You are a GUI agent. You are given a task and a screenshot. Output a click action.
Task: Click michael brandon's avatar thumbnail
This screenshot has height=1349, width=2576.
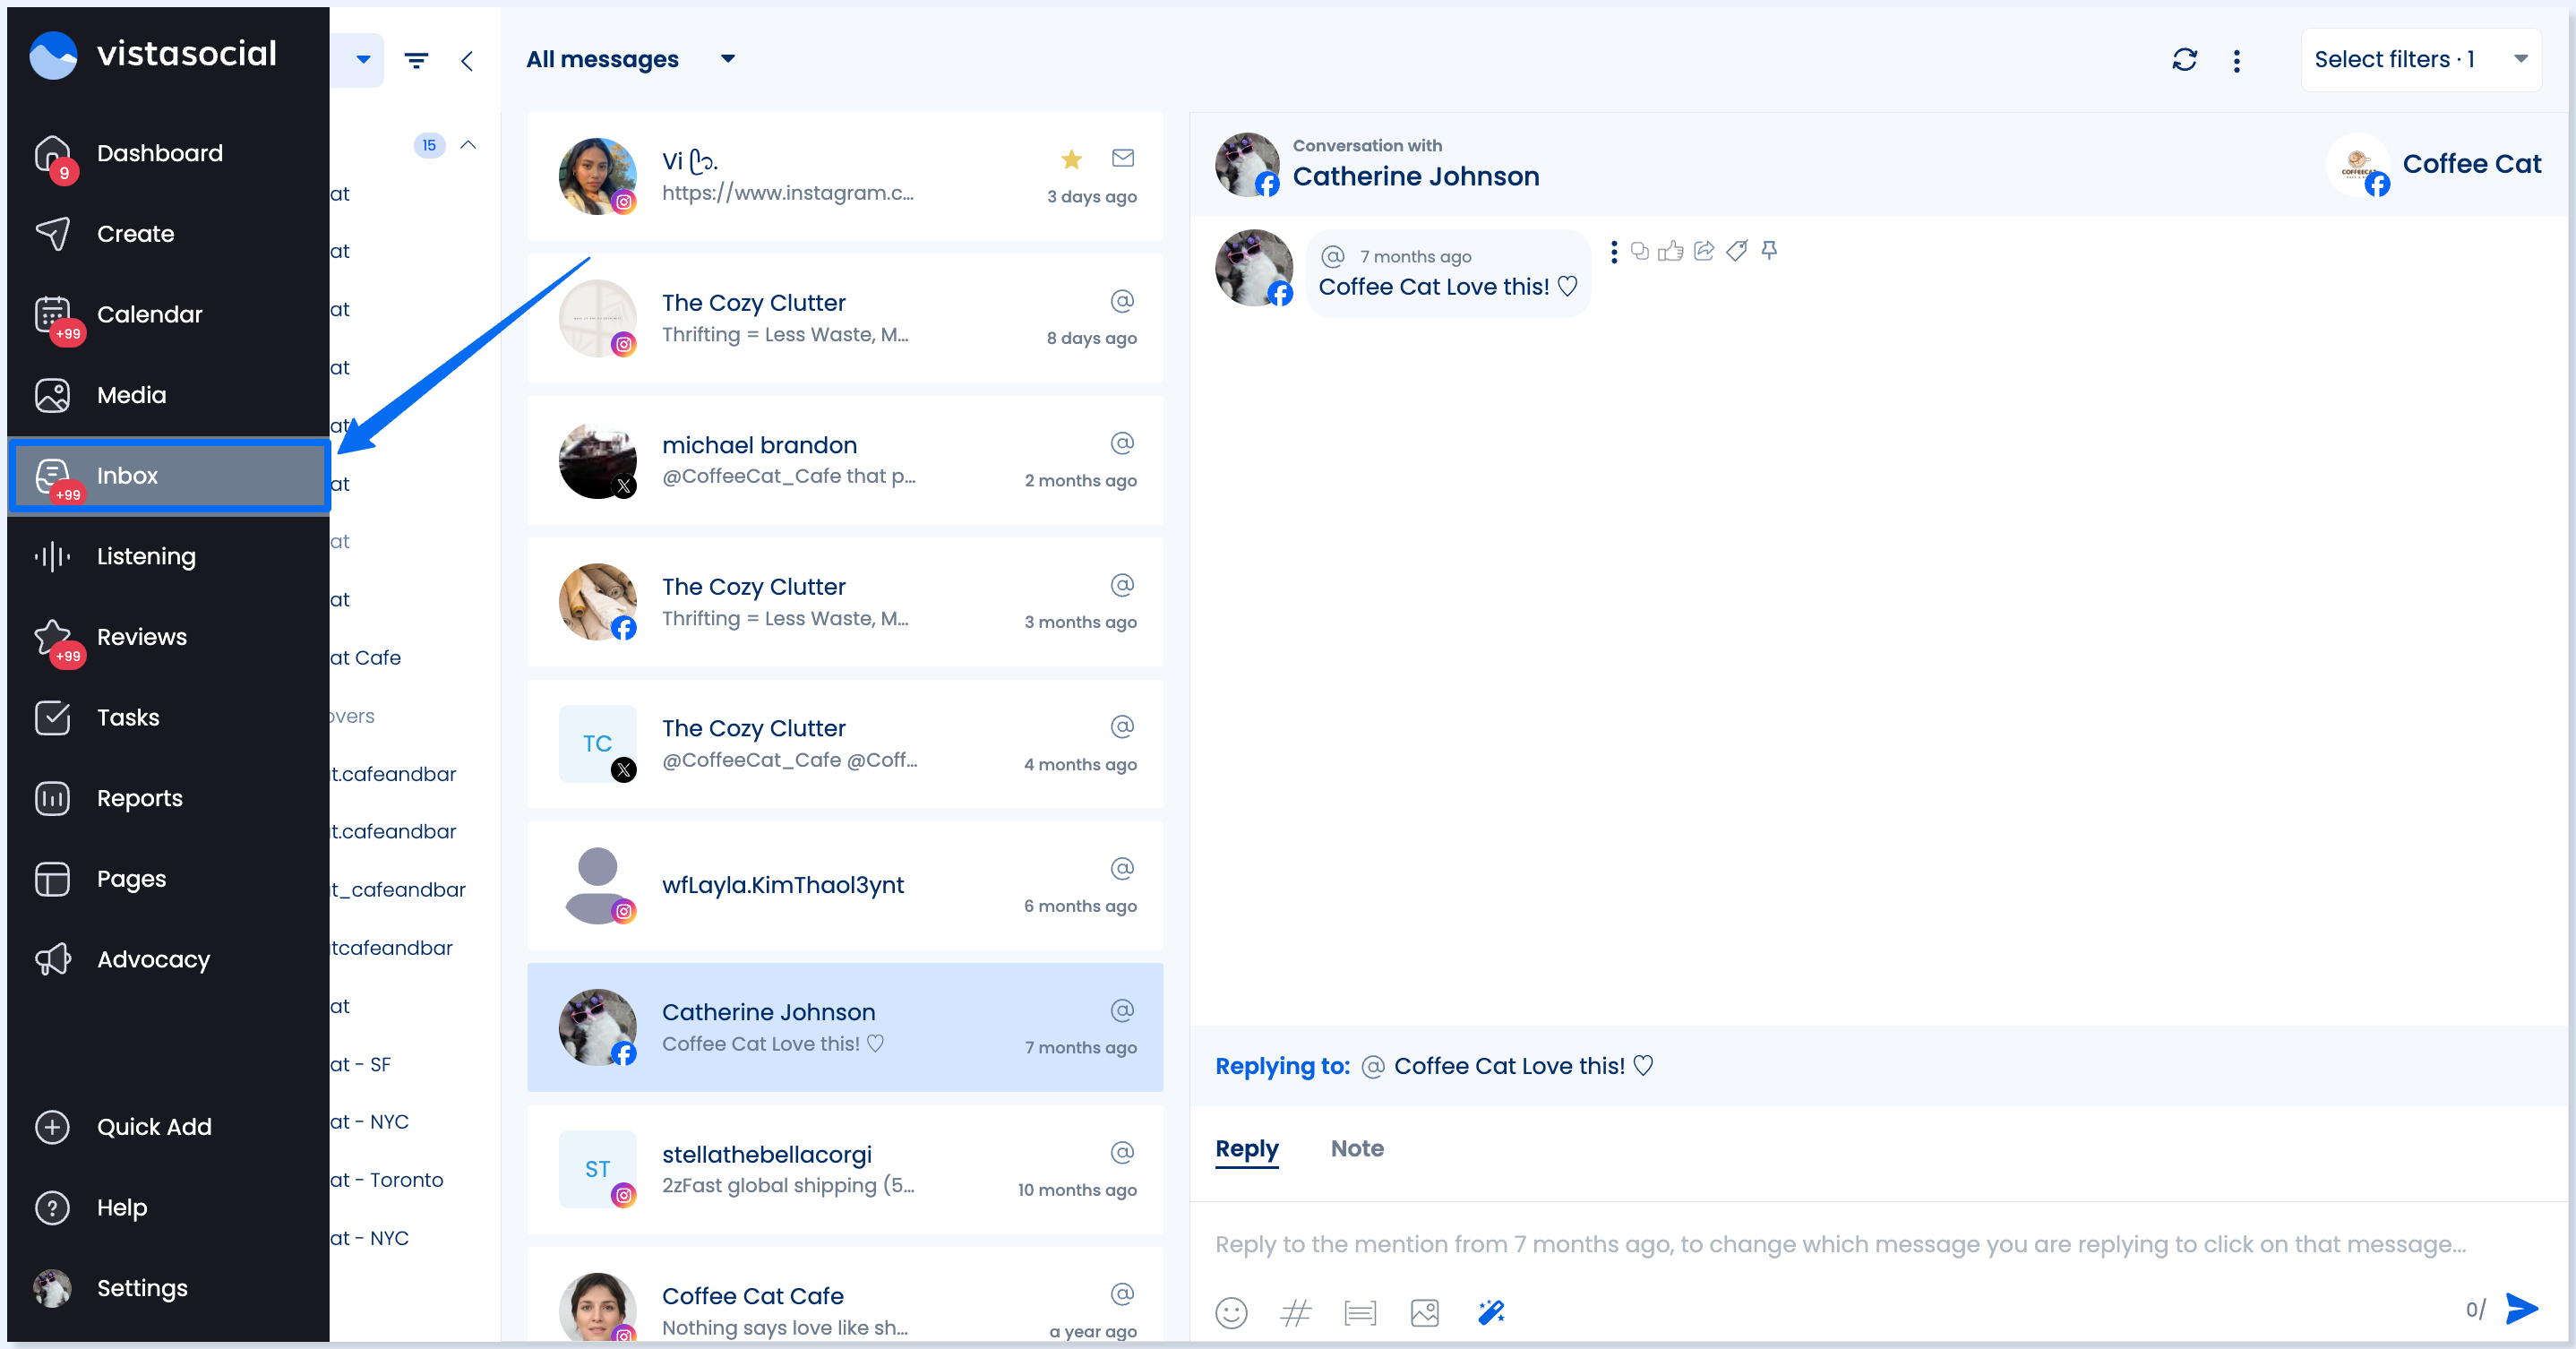tap(597, 460)
